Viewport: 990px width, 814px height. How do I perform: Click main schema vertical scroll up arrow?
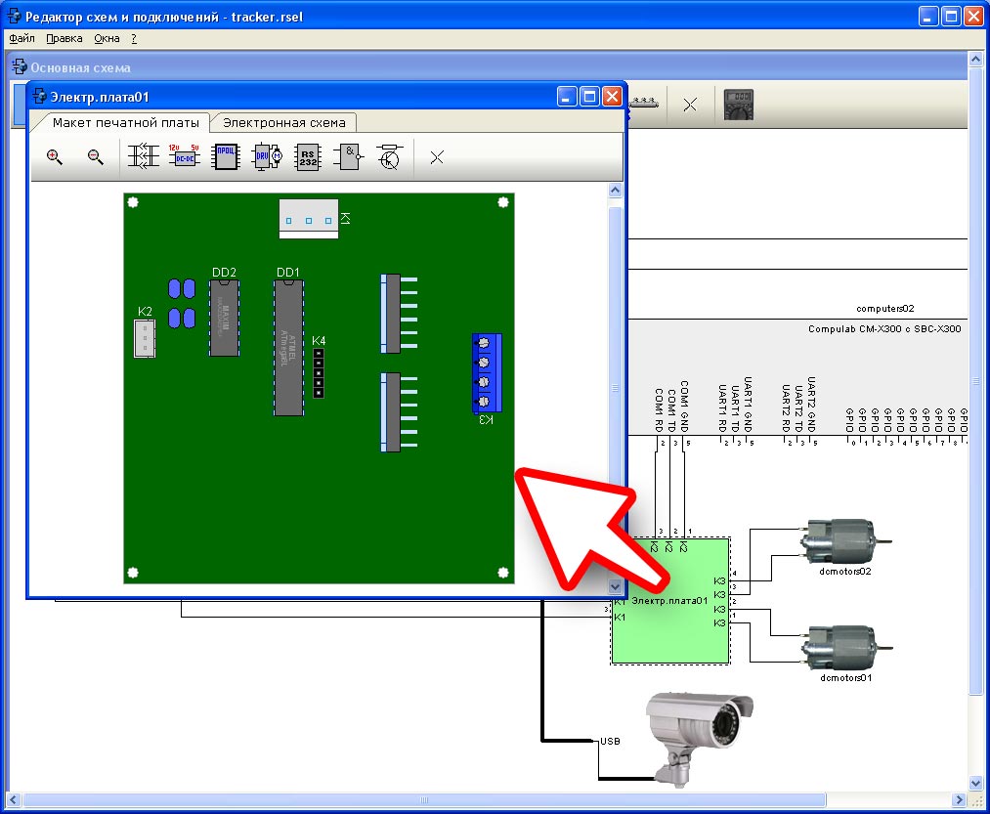click(975, 60)
